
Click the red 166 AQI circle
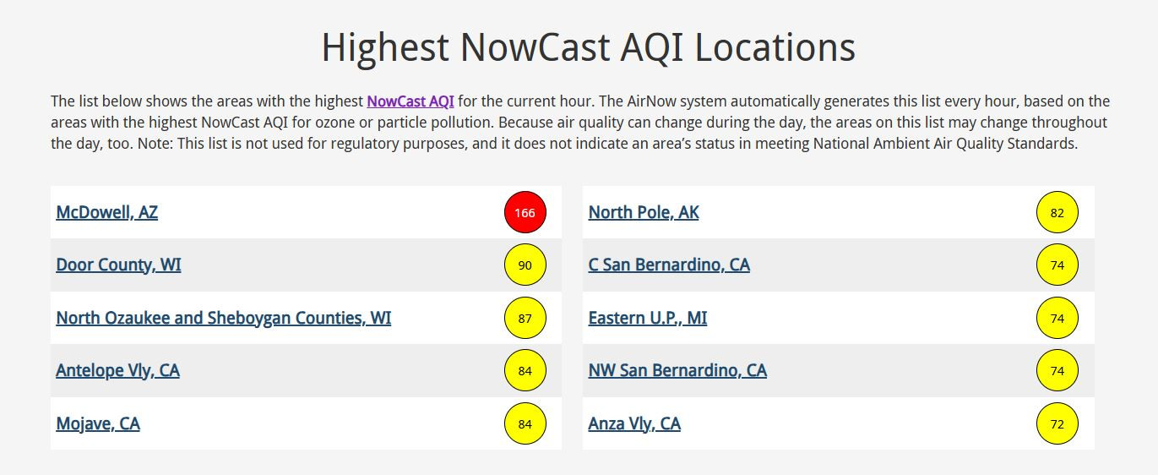(x=525, y=213)
